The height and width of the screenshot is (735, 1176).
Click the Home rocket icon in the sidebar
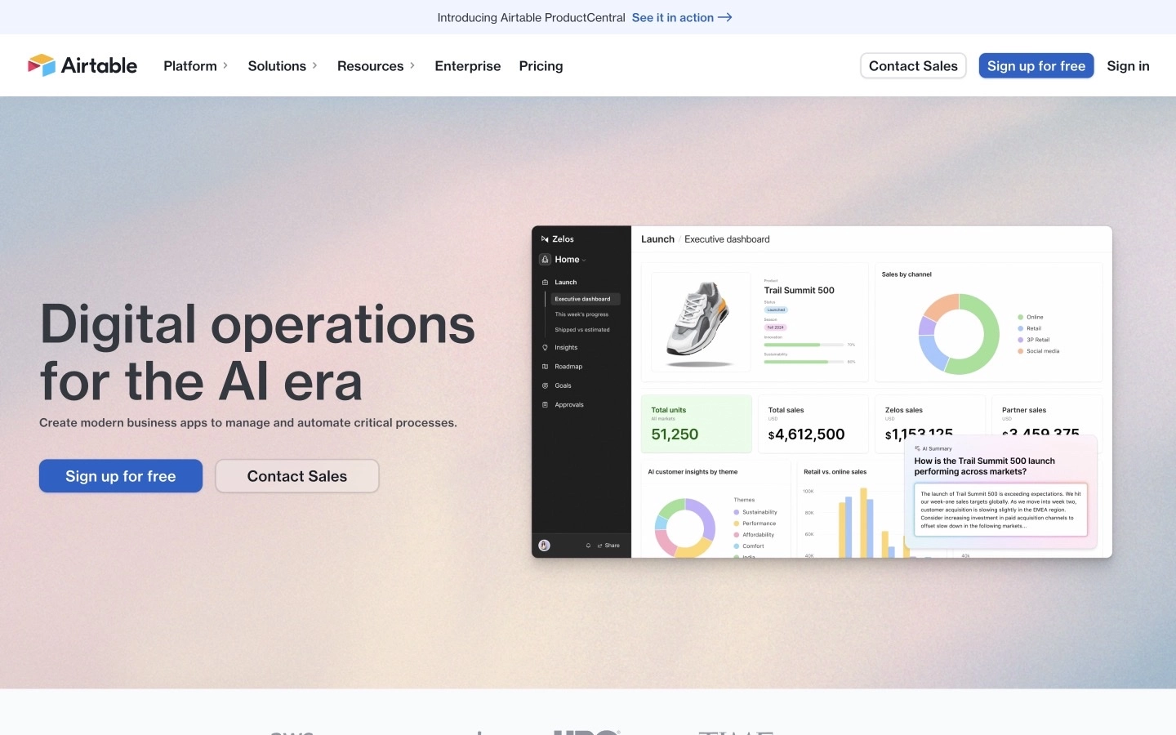point(545,260)
